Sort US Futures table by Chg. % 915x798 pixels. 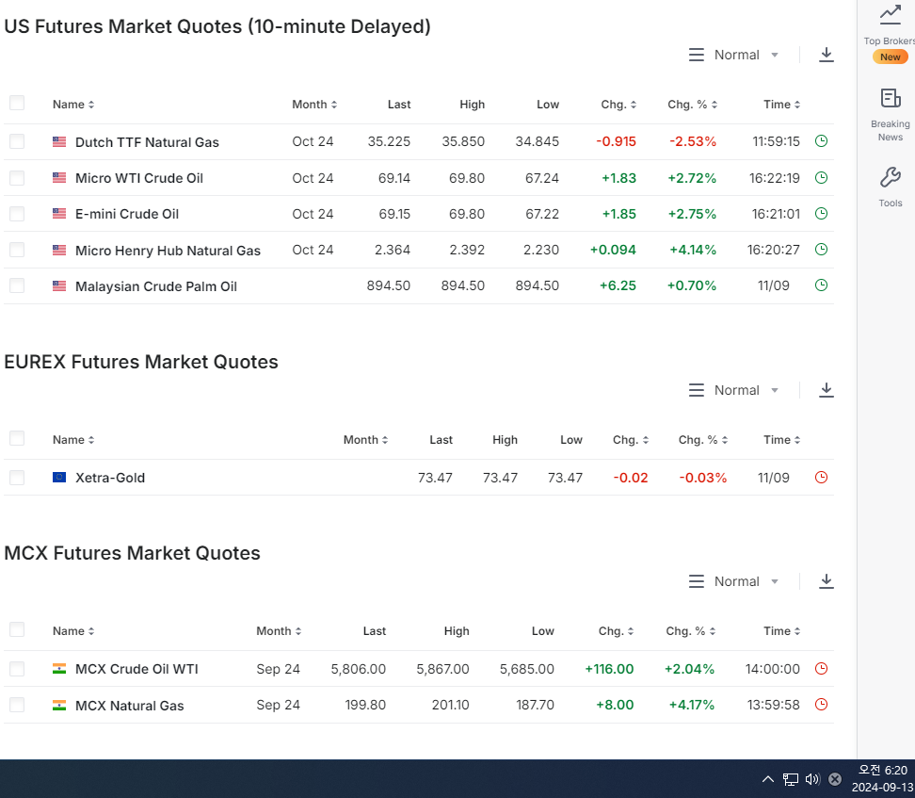693,105
